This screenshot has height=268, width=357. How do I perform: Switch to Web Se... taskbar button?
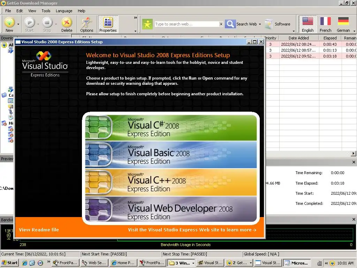coord(94,263)
